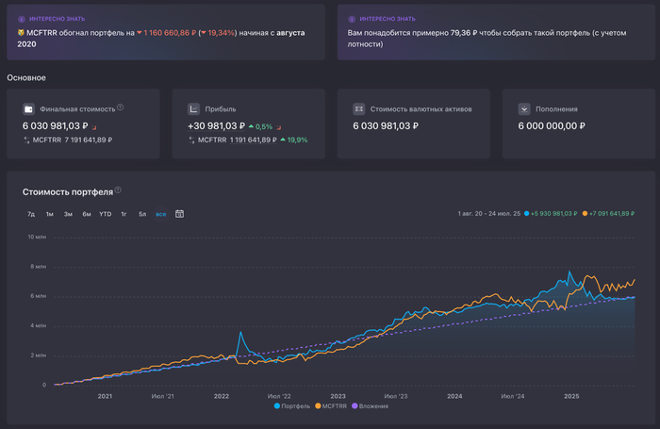Toggle MCFTRR series in chart legend
Image resolution: width=660 pixels, height=429 pixels.
pyautogui.click(x=333, y=406)
